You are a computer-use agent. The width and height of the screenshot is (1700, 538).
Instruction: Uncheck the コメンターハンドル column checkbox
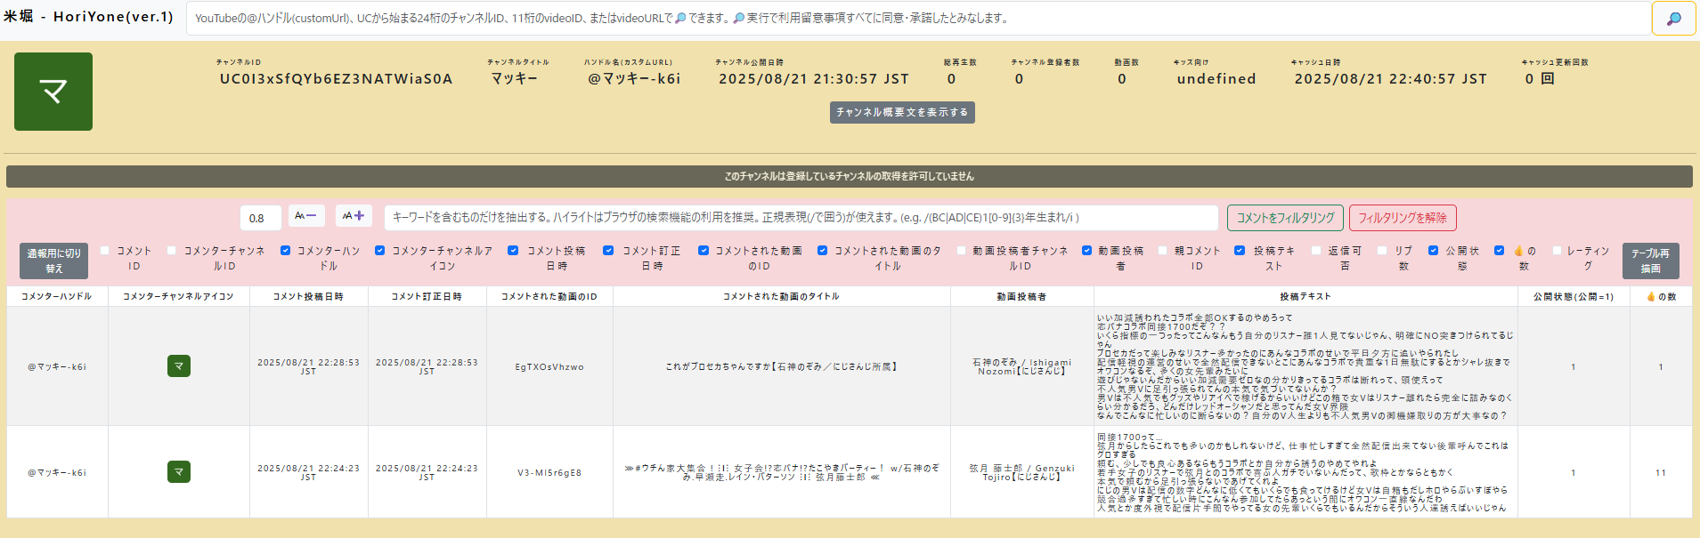[286, 251]
